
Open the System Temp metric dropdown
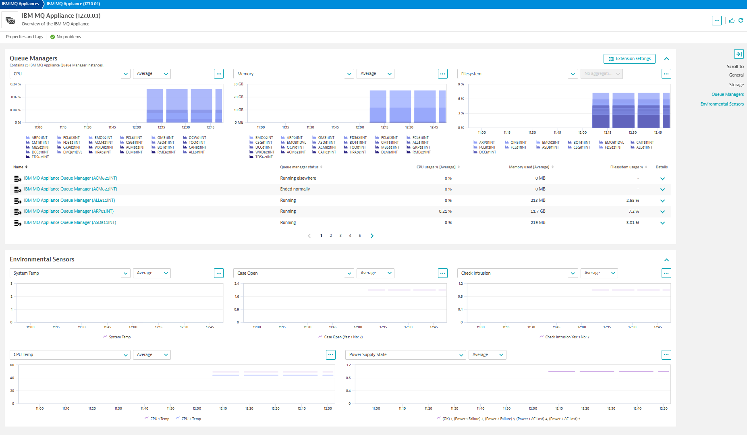pyautogui.click(x=70, y=273)
